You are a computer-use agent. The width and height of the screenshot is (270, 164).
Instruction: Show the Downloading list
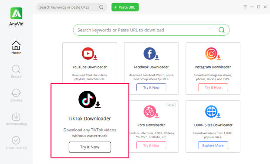[x=16, y=119]
